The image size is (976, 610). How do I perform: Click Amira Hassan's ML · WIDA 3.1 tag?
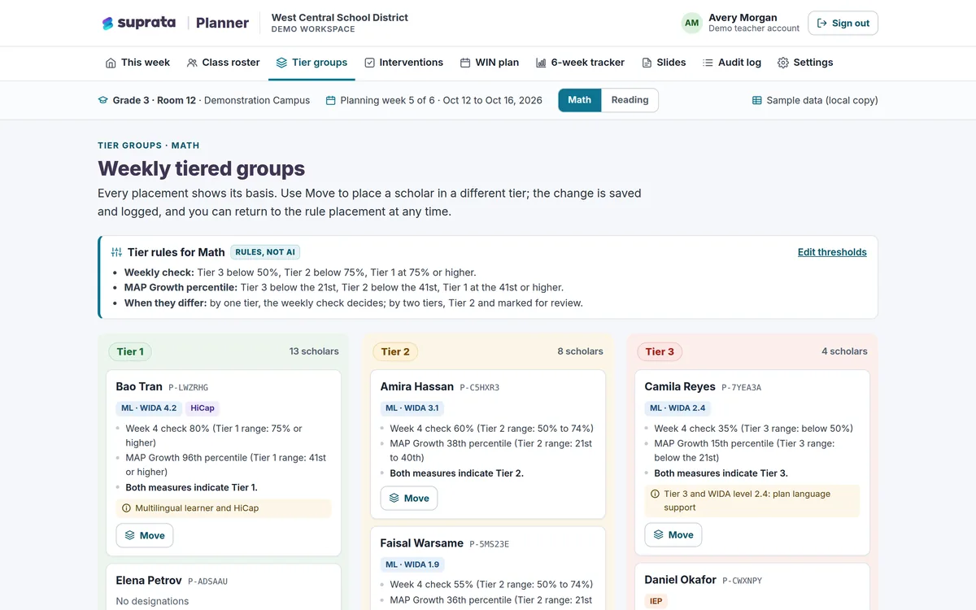412,408
